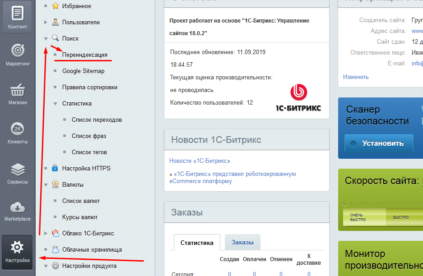Open the Контент section icon

point(18,13)
